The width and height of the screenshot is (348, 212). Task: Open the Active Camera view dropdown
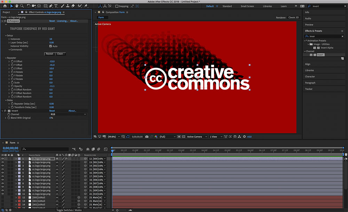(197, 137)
